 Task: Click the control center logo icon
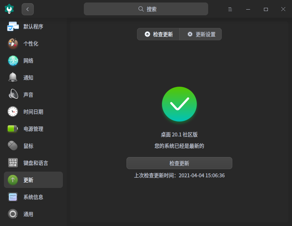(x=9, y=9)
